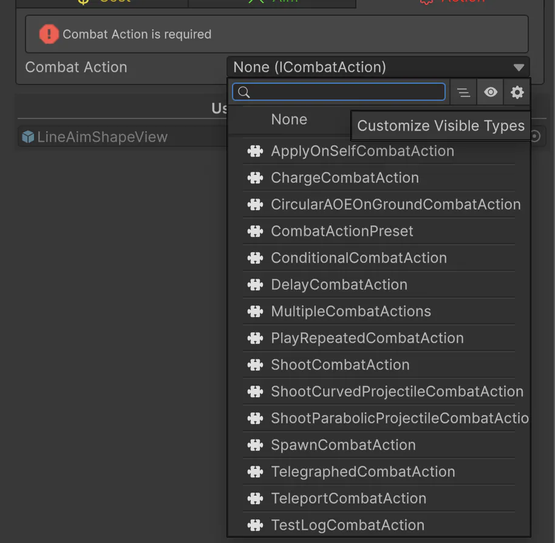Click puzzle icon beside ApplyOnSelfCombatAction

tap(255, 151)
